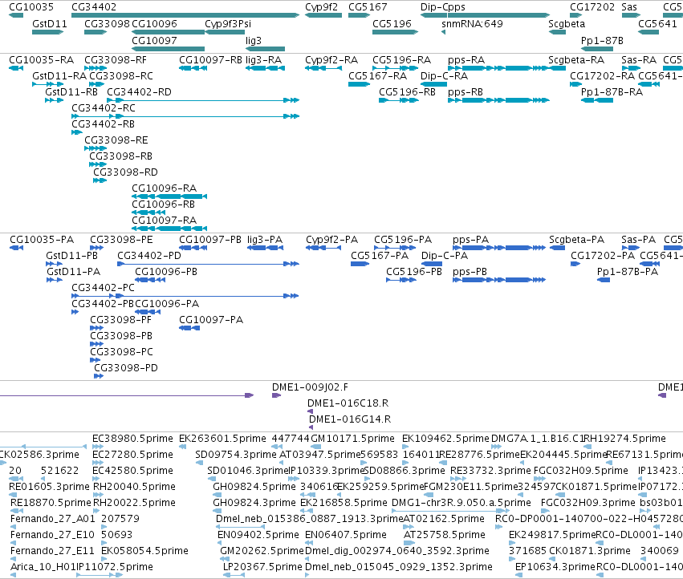Select the GstD11-PA protein label

click(x=73, y=272)
